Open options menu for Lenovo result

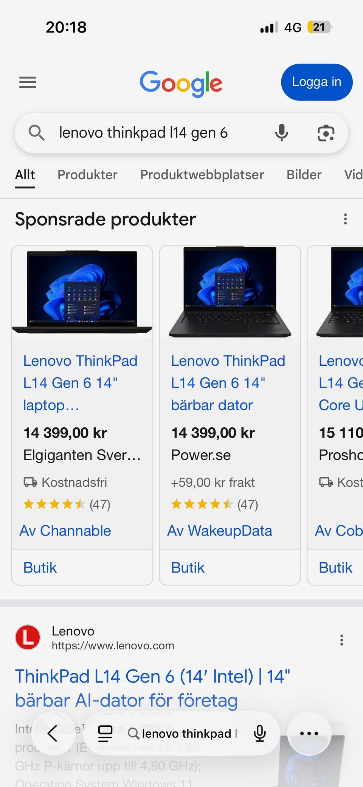[341, 640]
